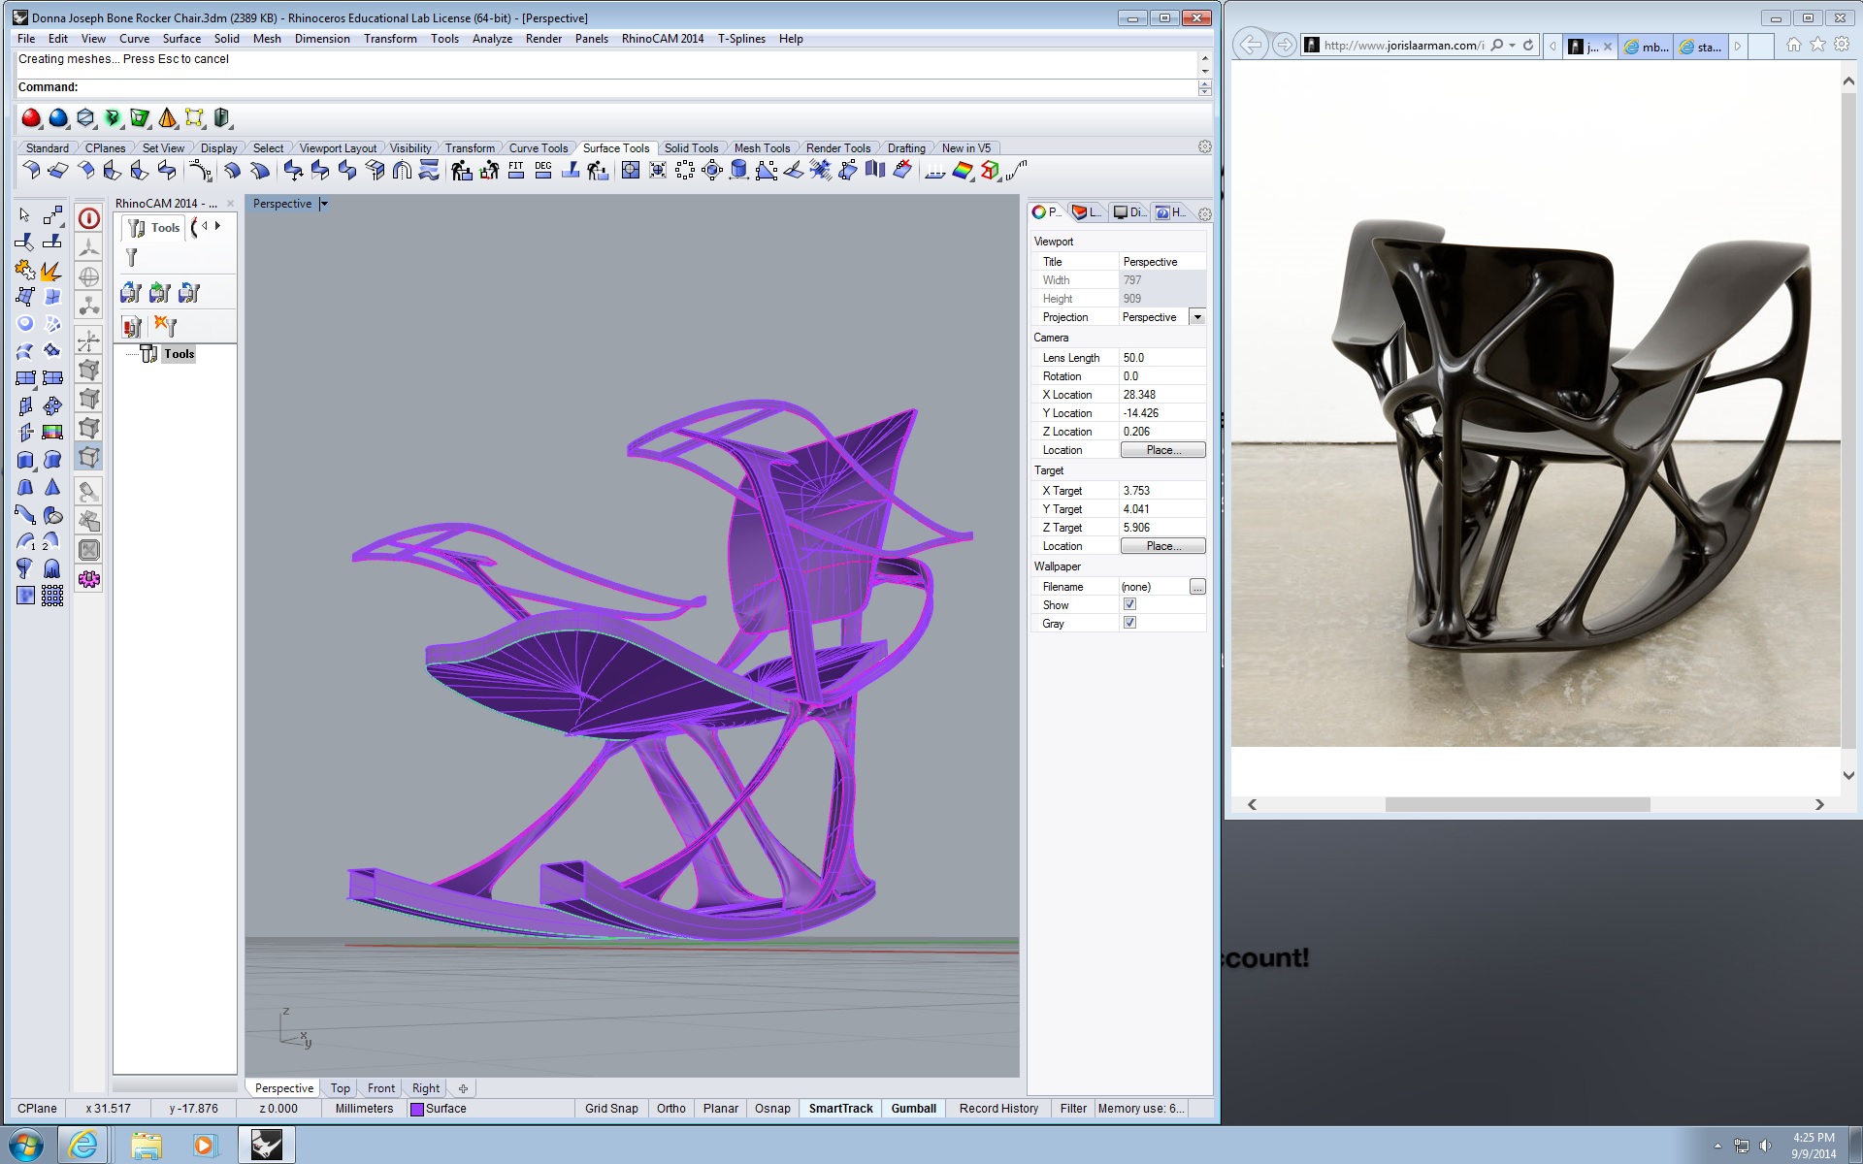Click the red rendered sphere display icon
Image resolution: width=1863 pixels, height=1164 pixels.
pyautogui.click(x=31, y=118)
